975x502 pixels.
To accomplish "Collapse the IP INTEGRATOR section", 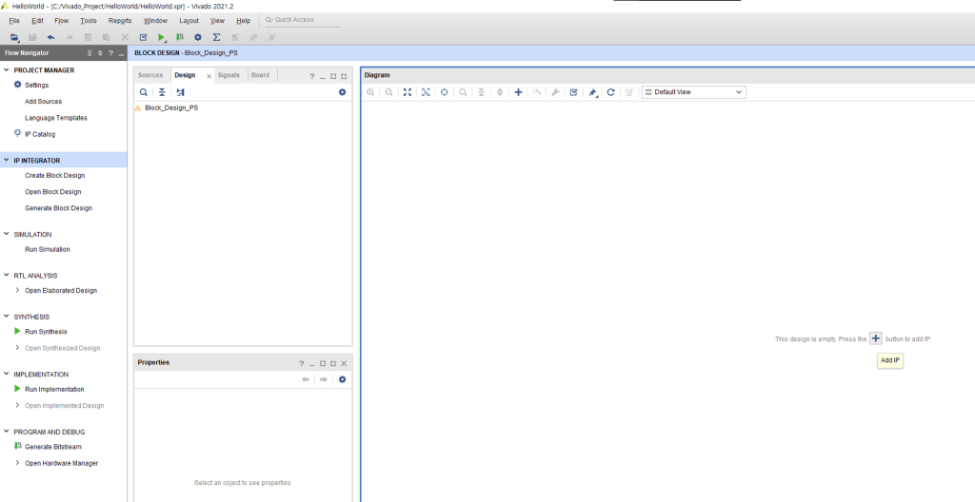I will [7, 161].
